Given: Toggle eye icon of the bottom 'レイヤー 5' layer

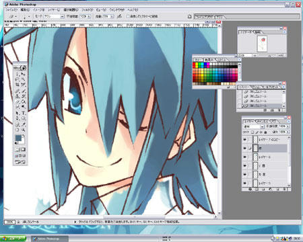Looking at the screenshot, I should coord(245,184).
